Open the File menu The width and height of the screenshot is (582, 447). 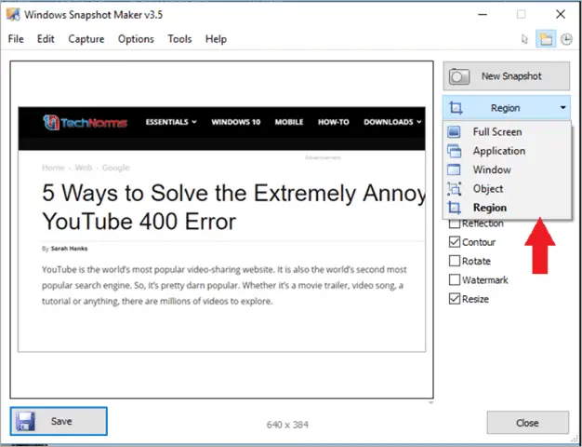point(16,39)
